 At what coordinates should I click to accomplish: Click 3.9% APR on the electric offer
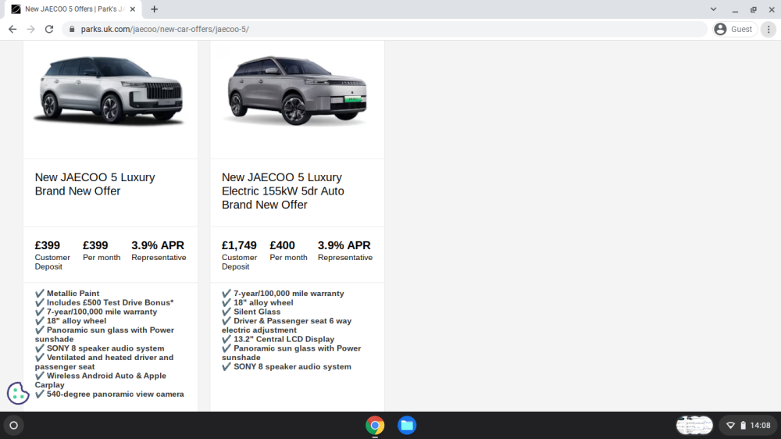coord(344,245)
